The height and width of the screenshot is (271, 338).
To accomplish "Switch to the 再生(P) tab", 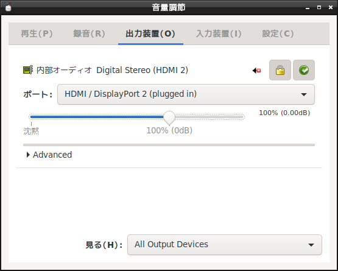I will (x=37, y=33).
